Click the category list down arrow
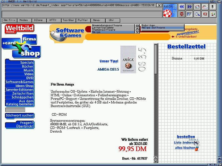 click(137, 32)
